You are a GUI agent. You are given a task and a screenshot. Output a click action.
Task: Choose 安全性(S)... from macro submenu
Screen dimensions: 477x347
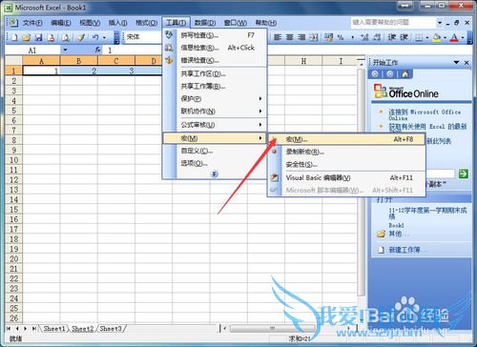[x=346, y=164]
